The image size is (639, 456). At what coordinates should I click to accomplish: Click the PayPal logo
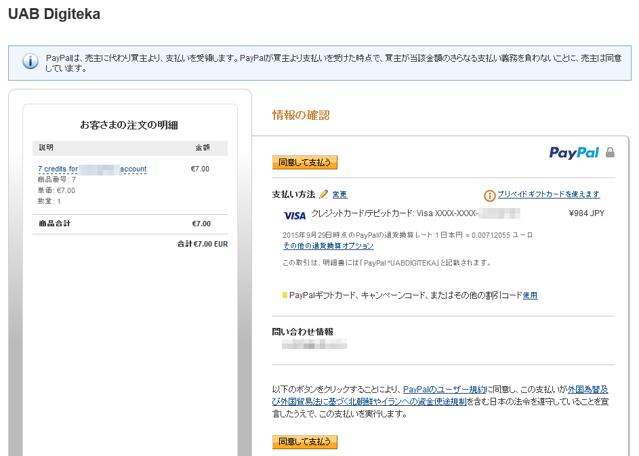574,153
